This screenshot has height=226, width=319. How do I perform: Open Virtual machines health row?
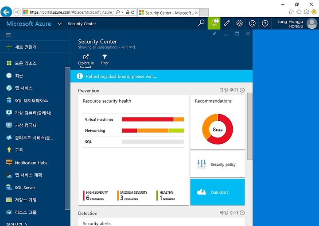(133, 119)
